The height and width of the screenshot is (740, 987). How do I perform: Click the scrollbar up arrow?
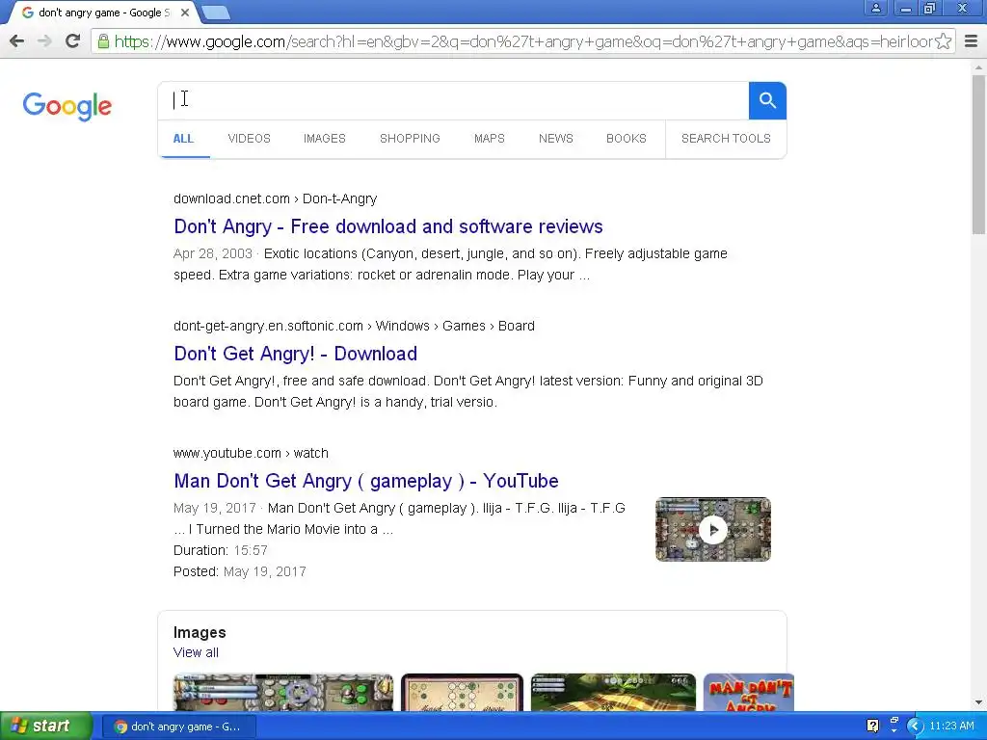click(x=979, y=66)
